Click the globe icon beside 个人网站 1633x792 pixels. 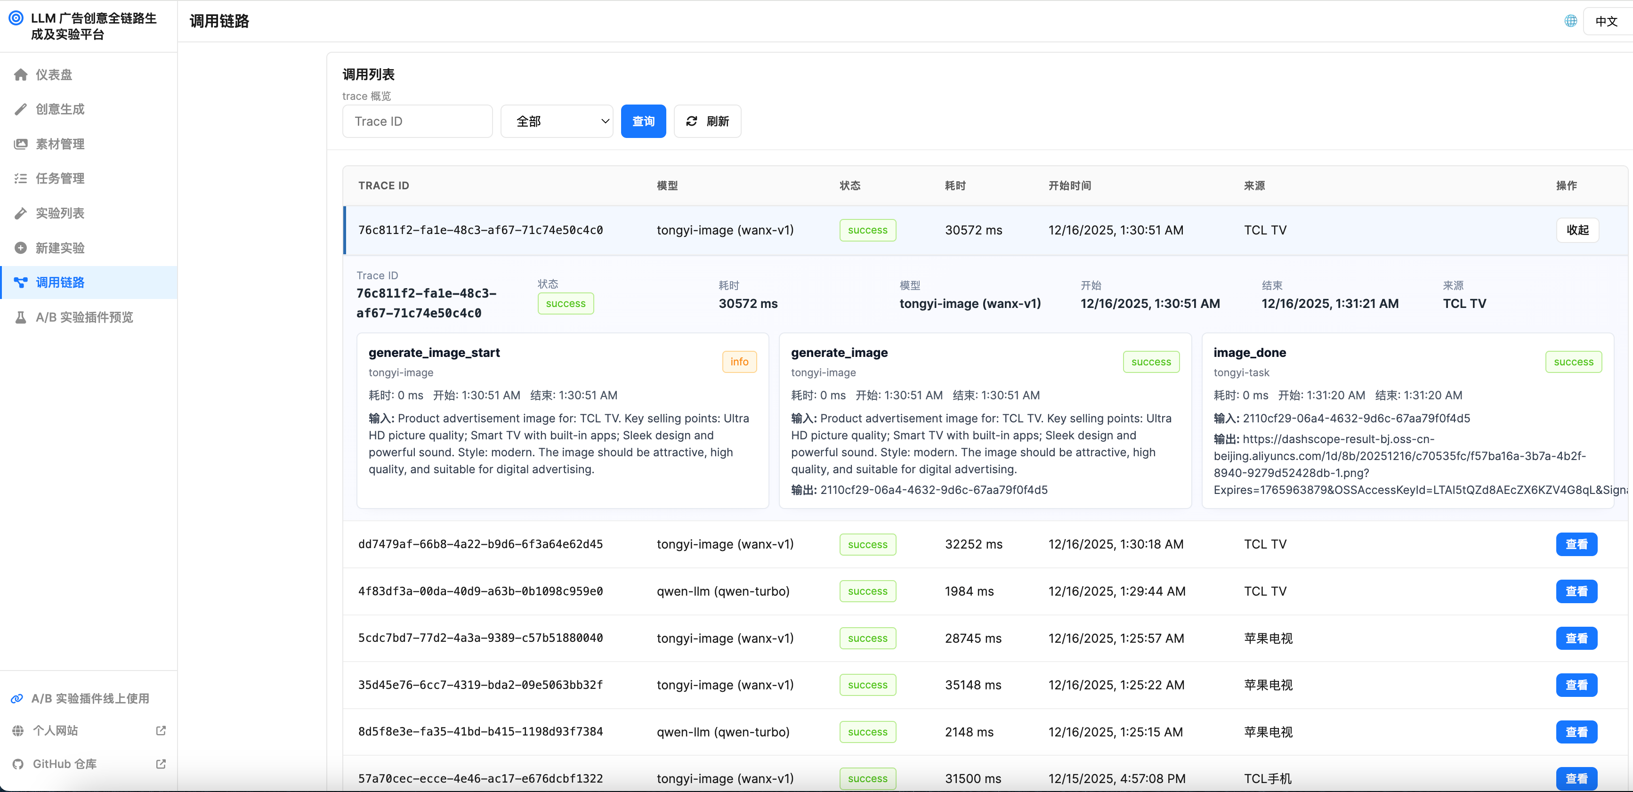click(18, 730)
